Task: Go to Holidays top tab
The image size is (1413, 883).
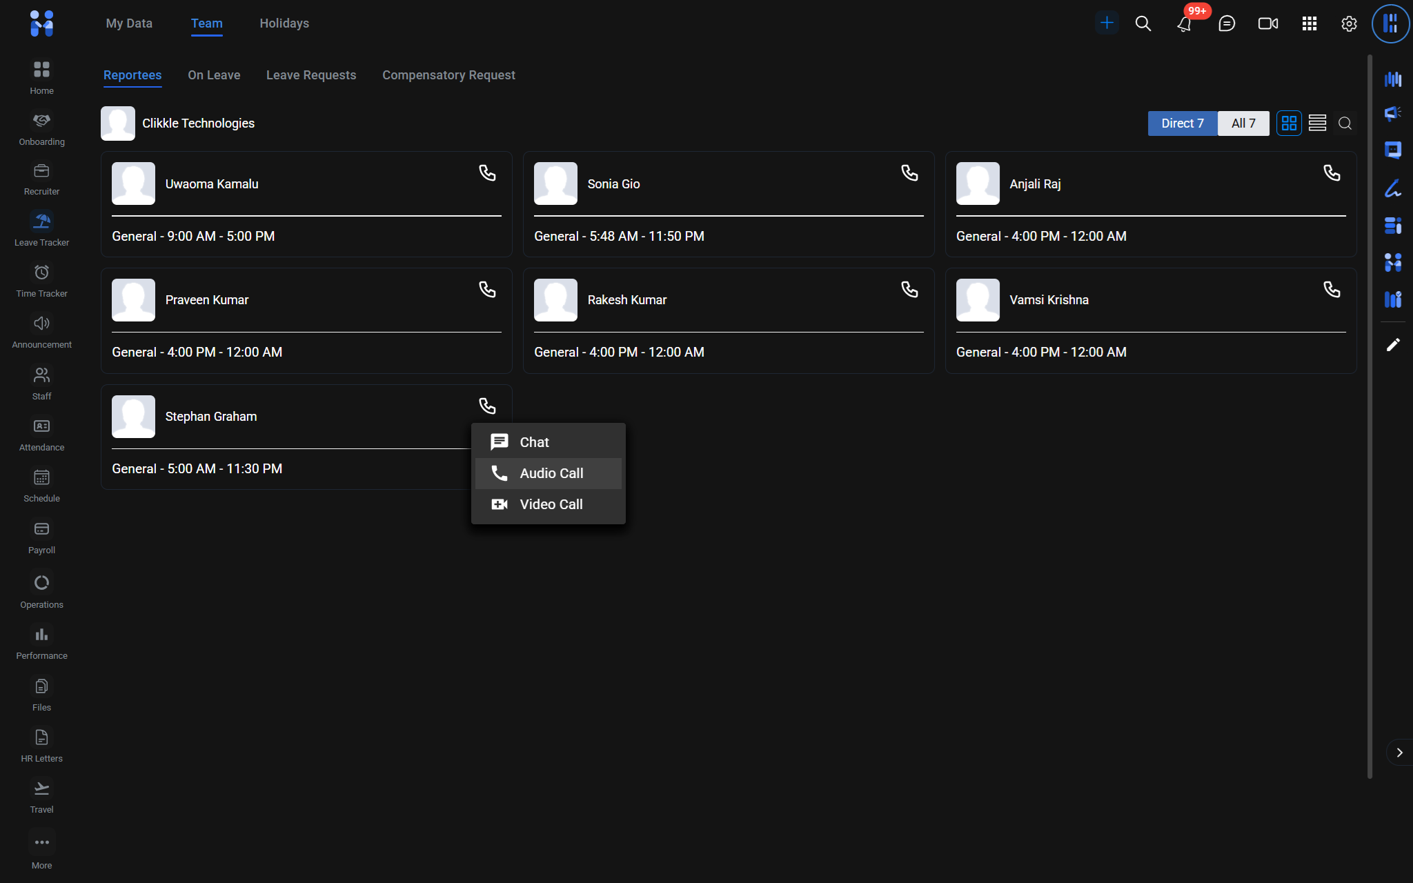Action: 284,23
